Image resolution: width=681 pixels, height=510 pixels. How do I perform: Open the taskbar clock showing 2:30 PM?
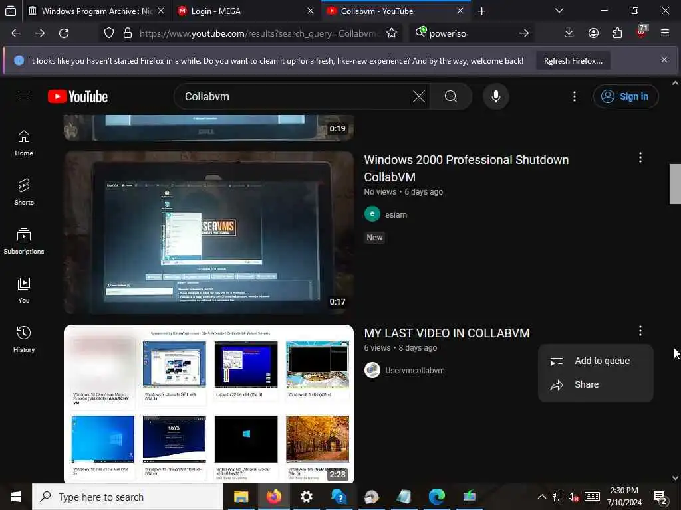[624, 497]
